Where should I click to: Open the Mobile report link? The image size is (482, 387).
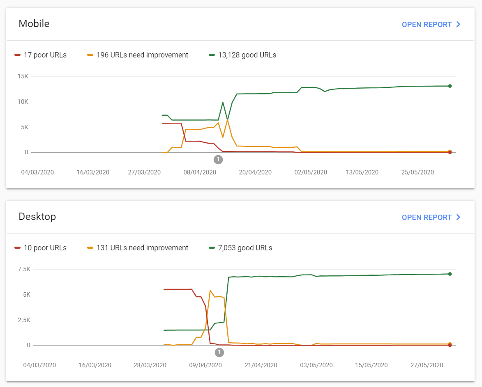click(x=431, y=25)
